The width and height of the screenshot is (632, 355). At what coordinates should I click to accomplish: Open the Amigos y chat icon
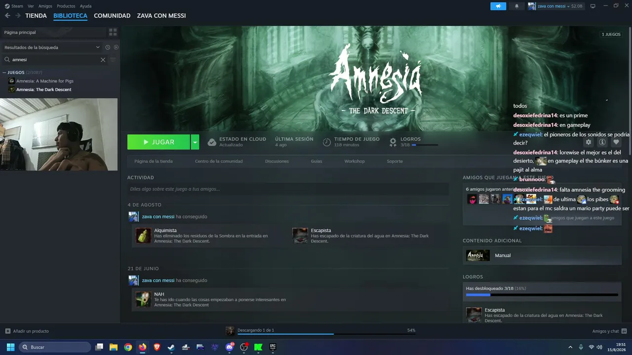click(x=624, y=331)
